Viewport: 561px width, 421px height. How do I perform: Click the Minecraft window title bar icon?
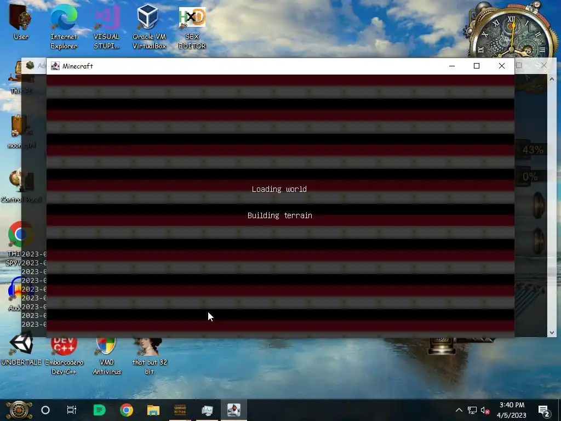pos(55,66)
